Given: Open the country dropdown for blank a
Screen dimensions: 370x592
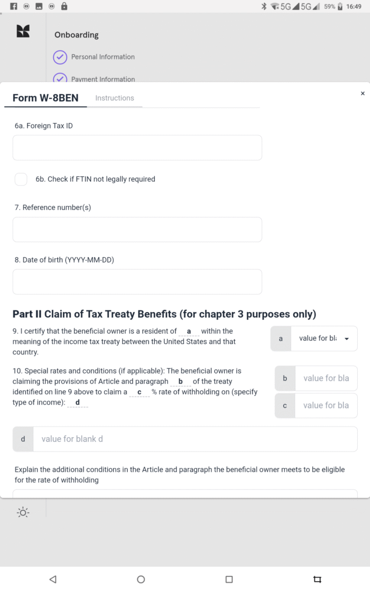Looking at the screenshot, I should (324, 339).
